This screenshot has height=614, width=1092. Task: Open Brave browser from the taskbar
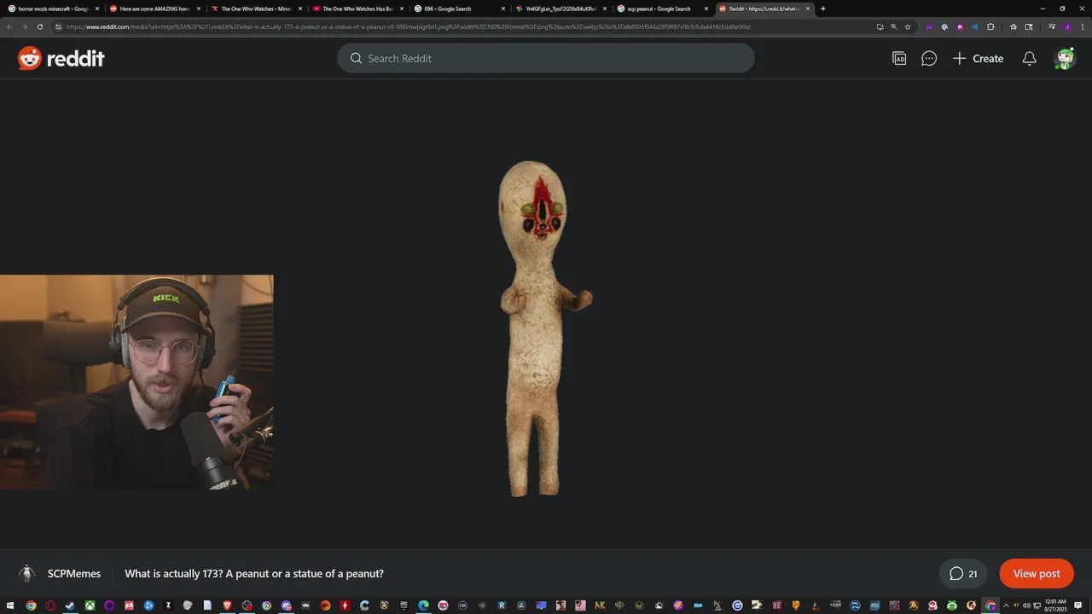tap(228, 605)
